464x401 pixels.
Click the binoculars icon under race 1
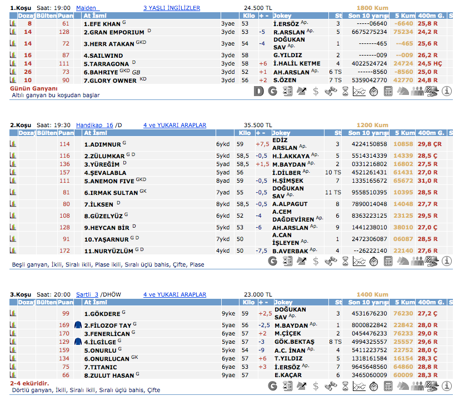coord(330,91)
